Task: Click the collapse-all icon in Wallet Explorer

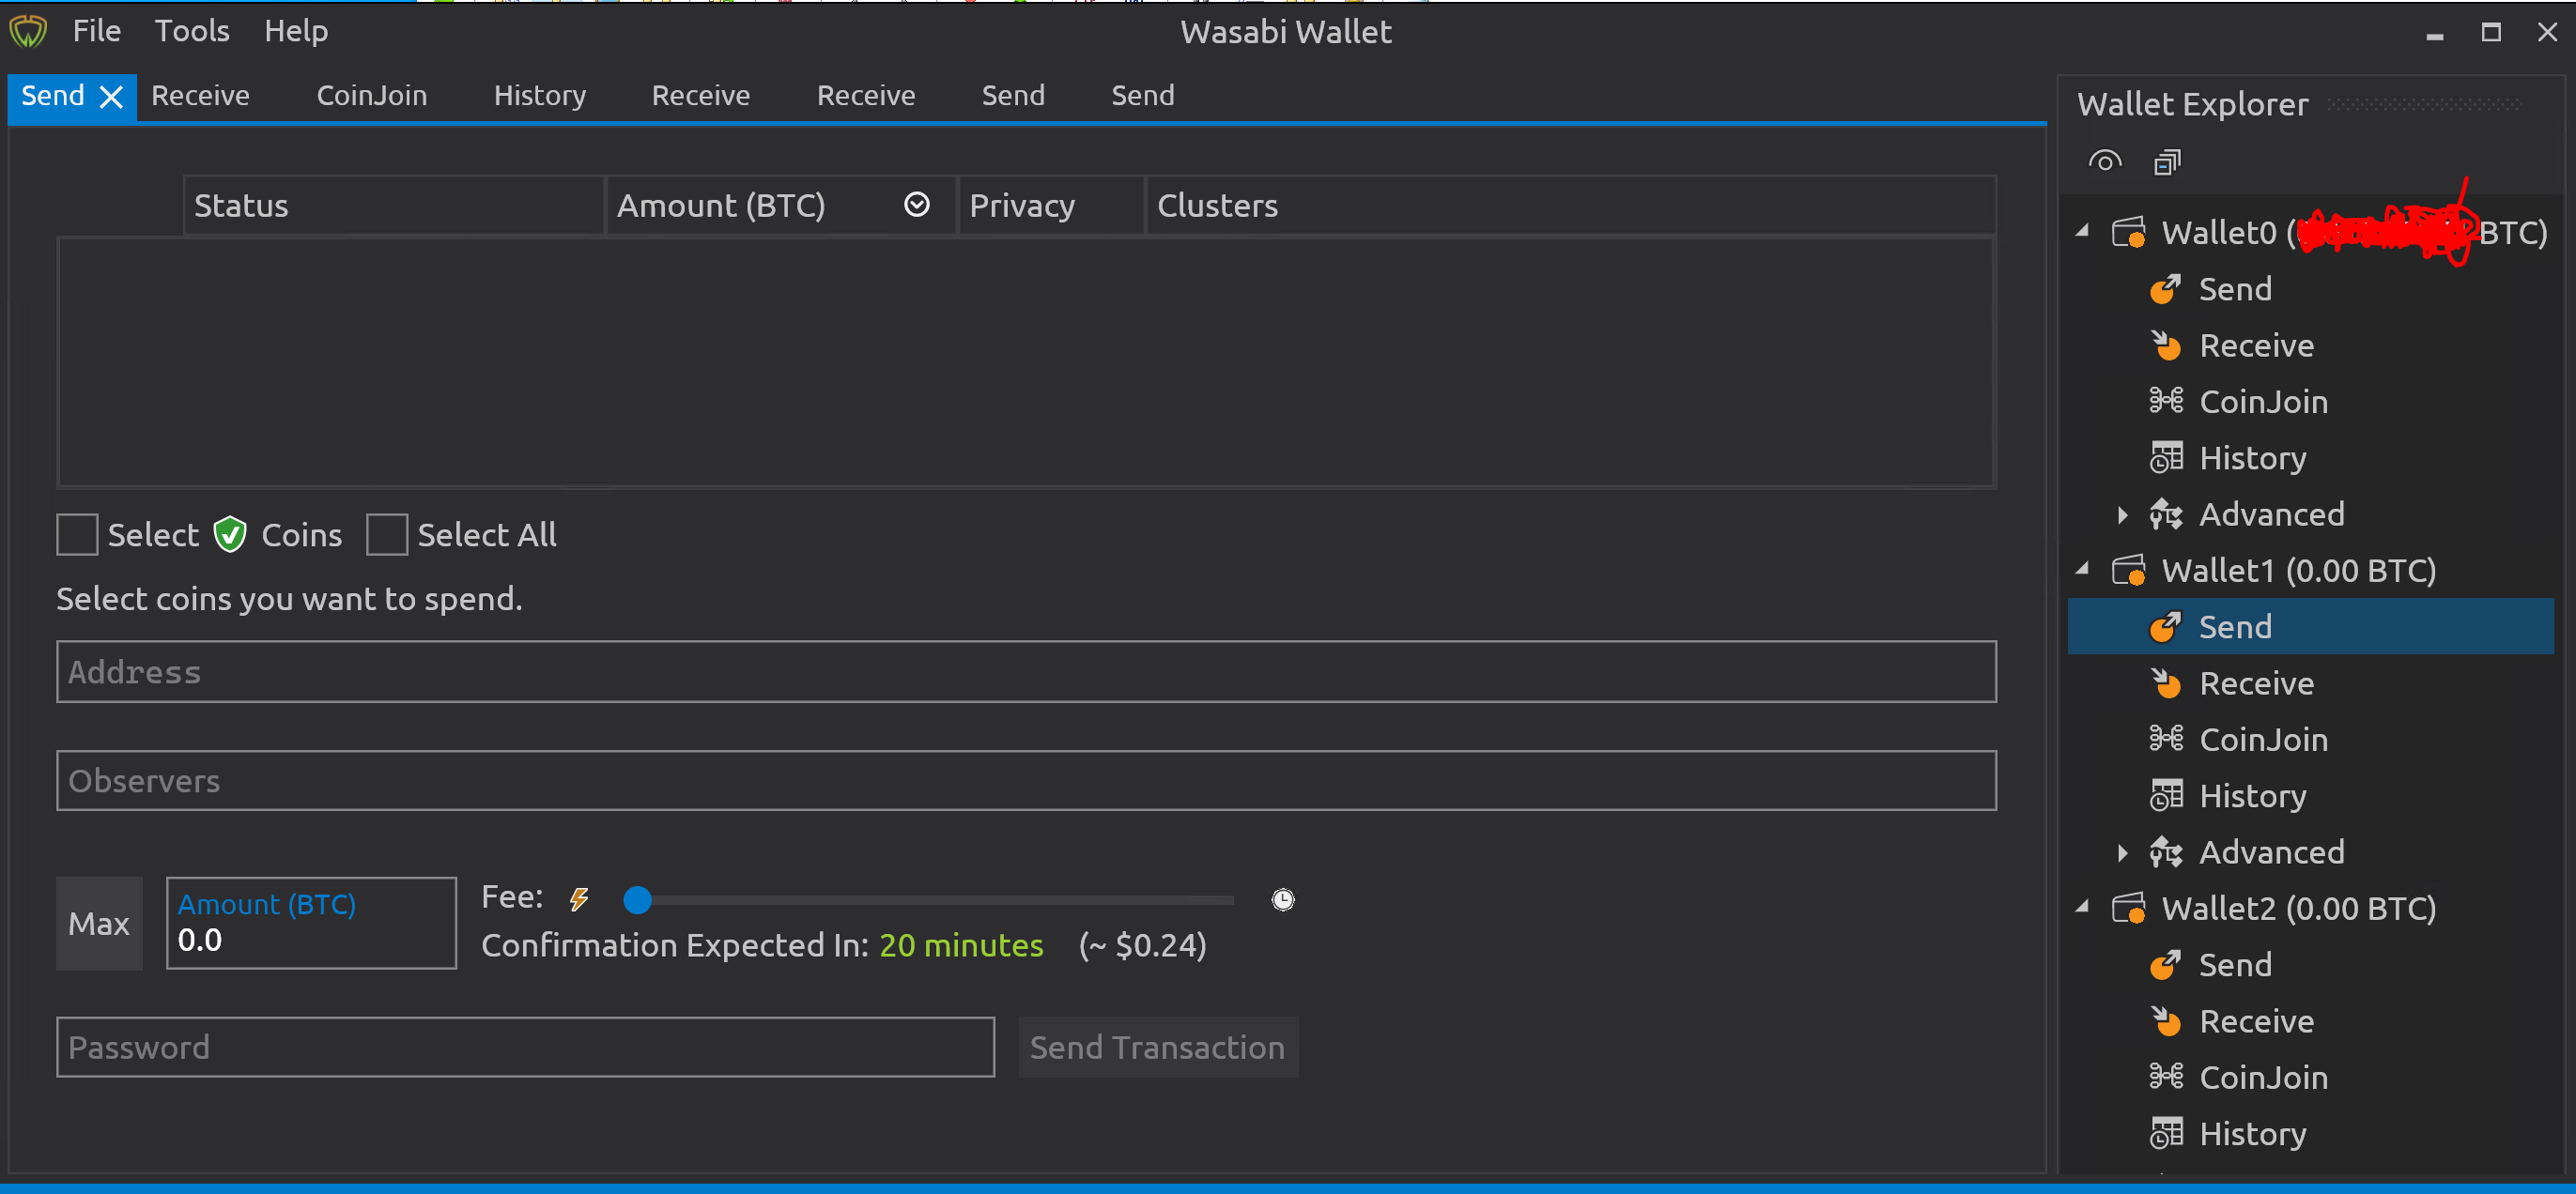Action: coord(2166,161)
